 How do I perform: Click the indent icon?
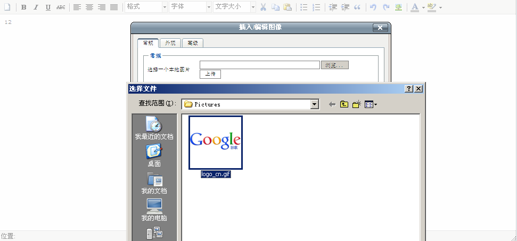pos(345,7)
